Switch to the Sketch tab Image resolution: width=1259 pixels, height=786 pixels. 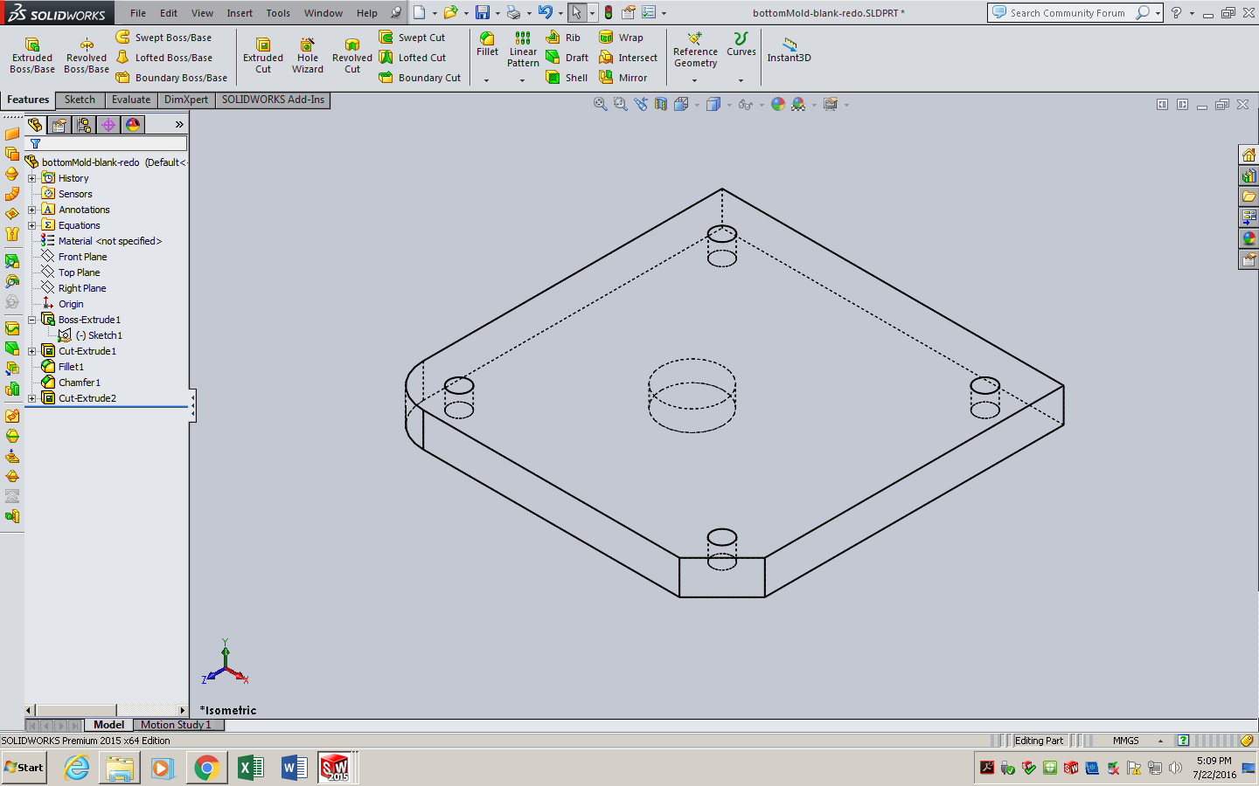(80, 100)
